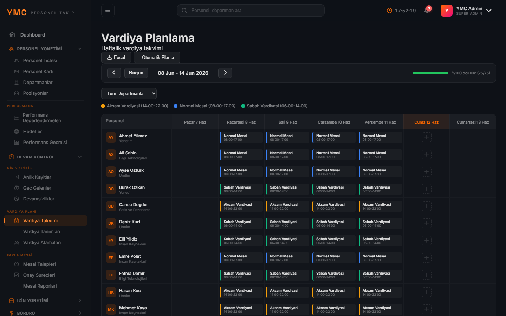This screenshot has width=506, height=316.
Task: Click Ahmet Yilmaz's AY avatar
Action: pos(111,137)
